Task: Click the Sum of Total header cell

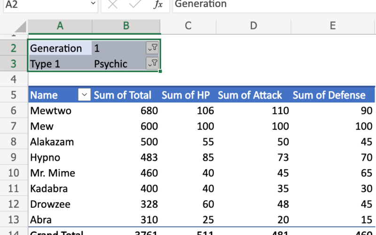Action: pos(126,95)
